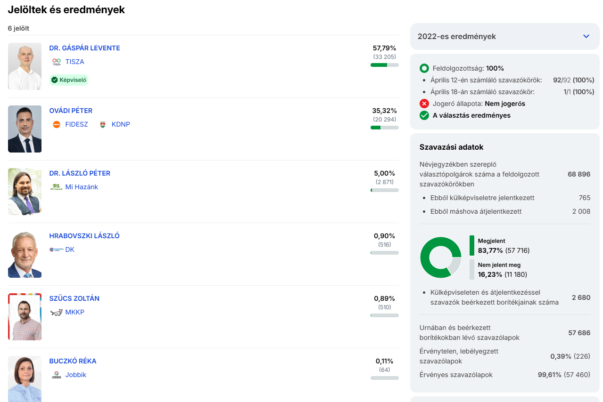
Task: Click the KDNP party crest icon
Action: pyautogui.click(x=103, y=124)
